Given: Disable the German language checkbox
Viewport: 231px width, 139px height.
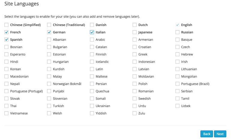Looking at the screenshot, I should (49, 32).
